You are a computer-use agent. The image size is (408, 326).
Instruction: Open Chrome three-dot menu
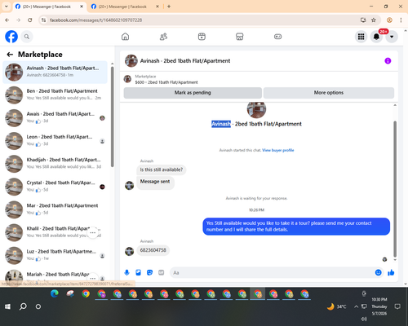(x=401, y=20)
